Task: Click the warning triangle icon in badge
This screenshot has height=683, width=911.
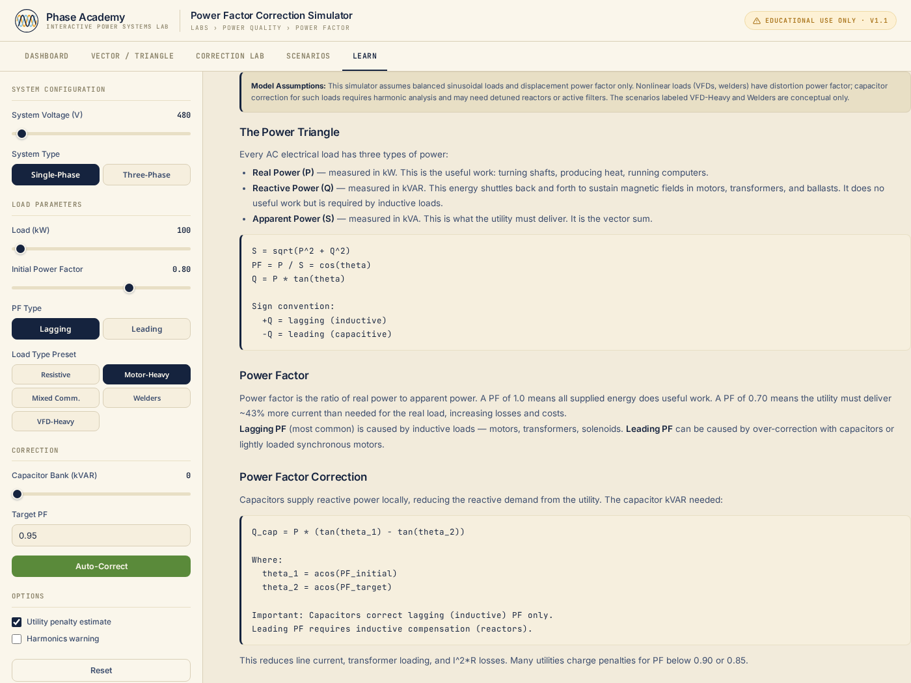Action: coord(757,21)
